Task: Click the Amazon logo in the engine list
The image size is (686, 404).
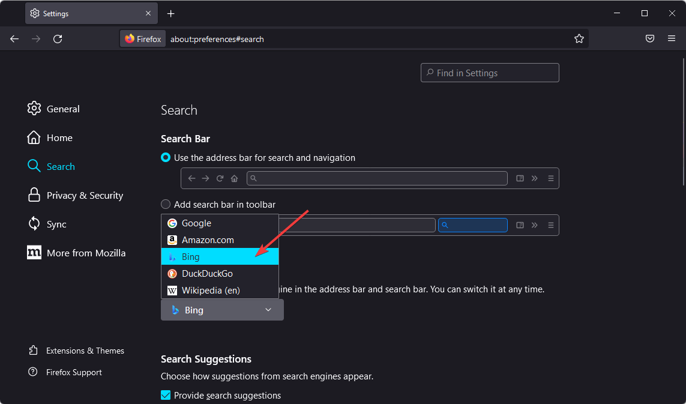Action: tap(172, 240)
